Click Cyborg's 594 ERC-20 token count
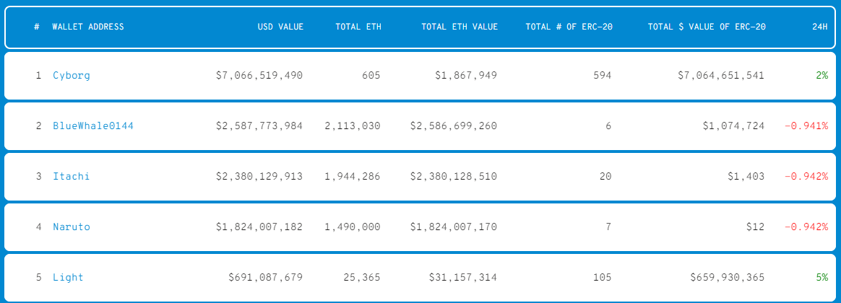The height and width of the screenshot is (303, 841). [602, 76]
